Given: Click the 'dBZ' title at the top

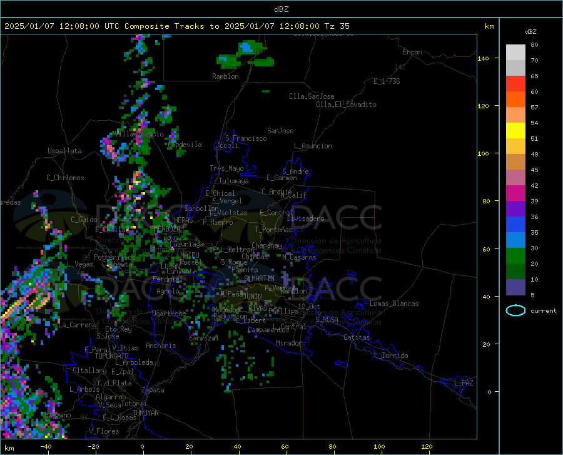Looking at the screenshot, I should [281, 9].
